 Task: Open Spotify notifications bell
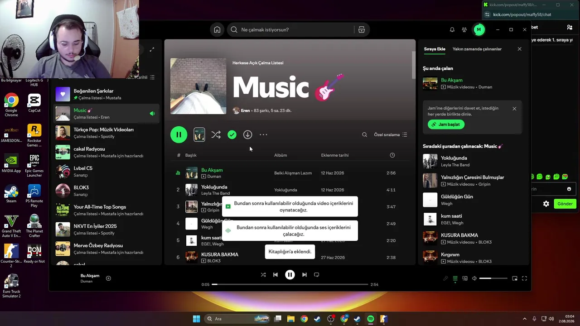(452, 30)
